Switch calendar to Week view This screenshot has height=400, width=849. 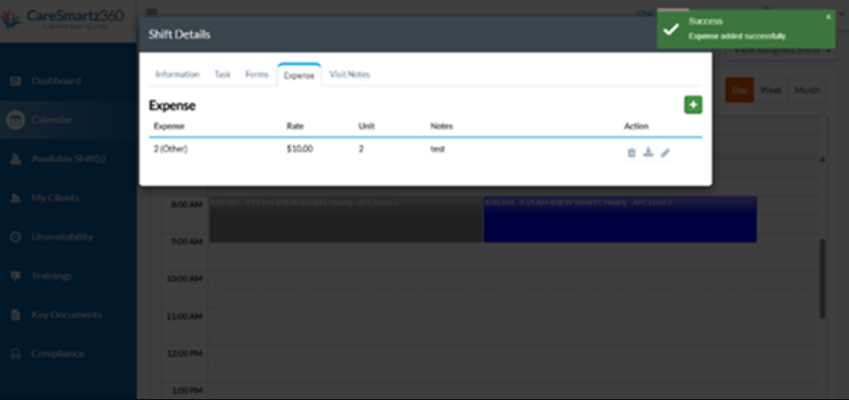point(770,90)
